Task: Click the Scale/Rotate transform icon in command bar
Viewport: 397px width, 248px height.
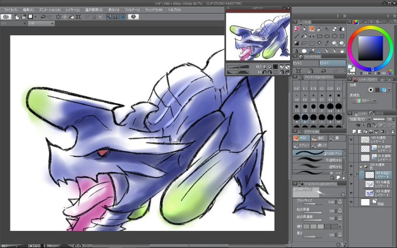Action: pos(78,17)
